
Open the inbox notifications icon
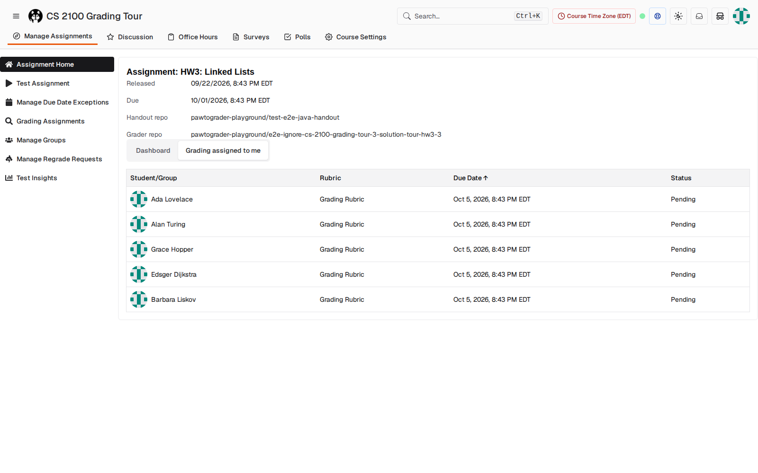pos(699,16)
